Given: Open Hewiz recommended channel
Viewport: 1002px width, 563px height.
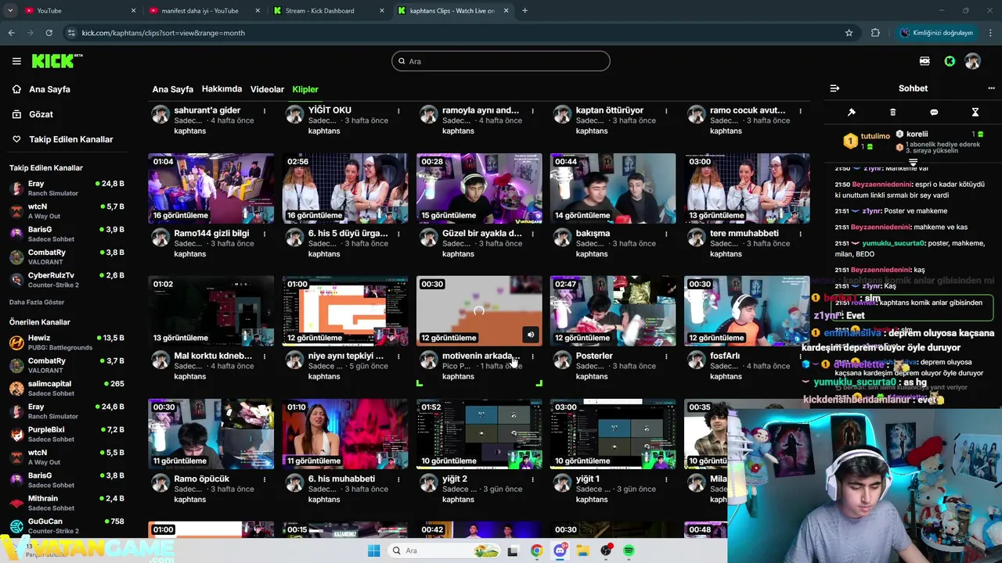Looking at the screenshot, I should [67, 342].
